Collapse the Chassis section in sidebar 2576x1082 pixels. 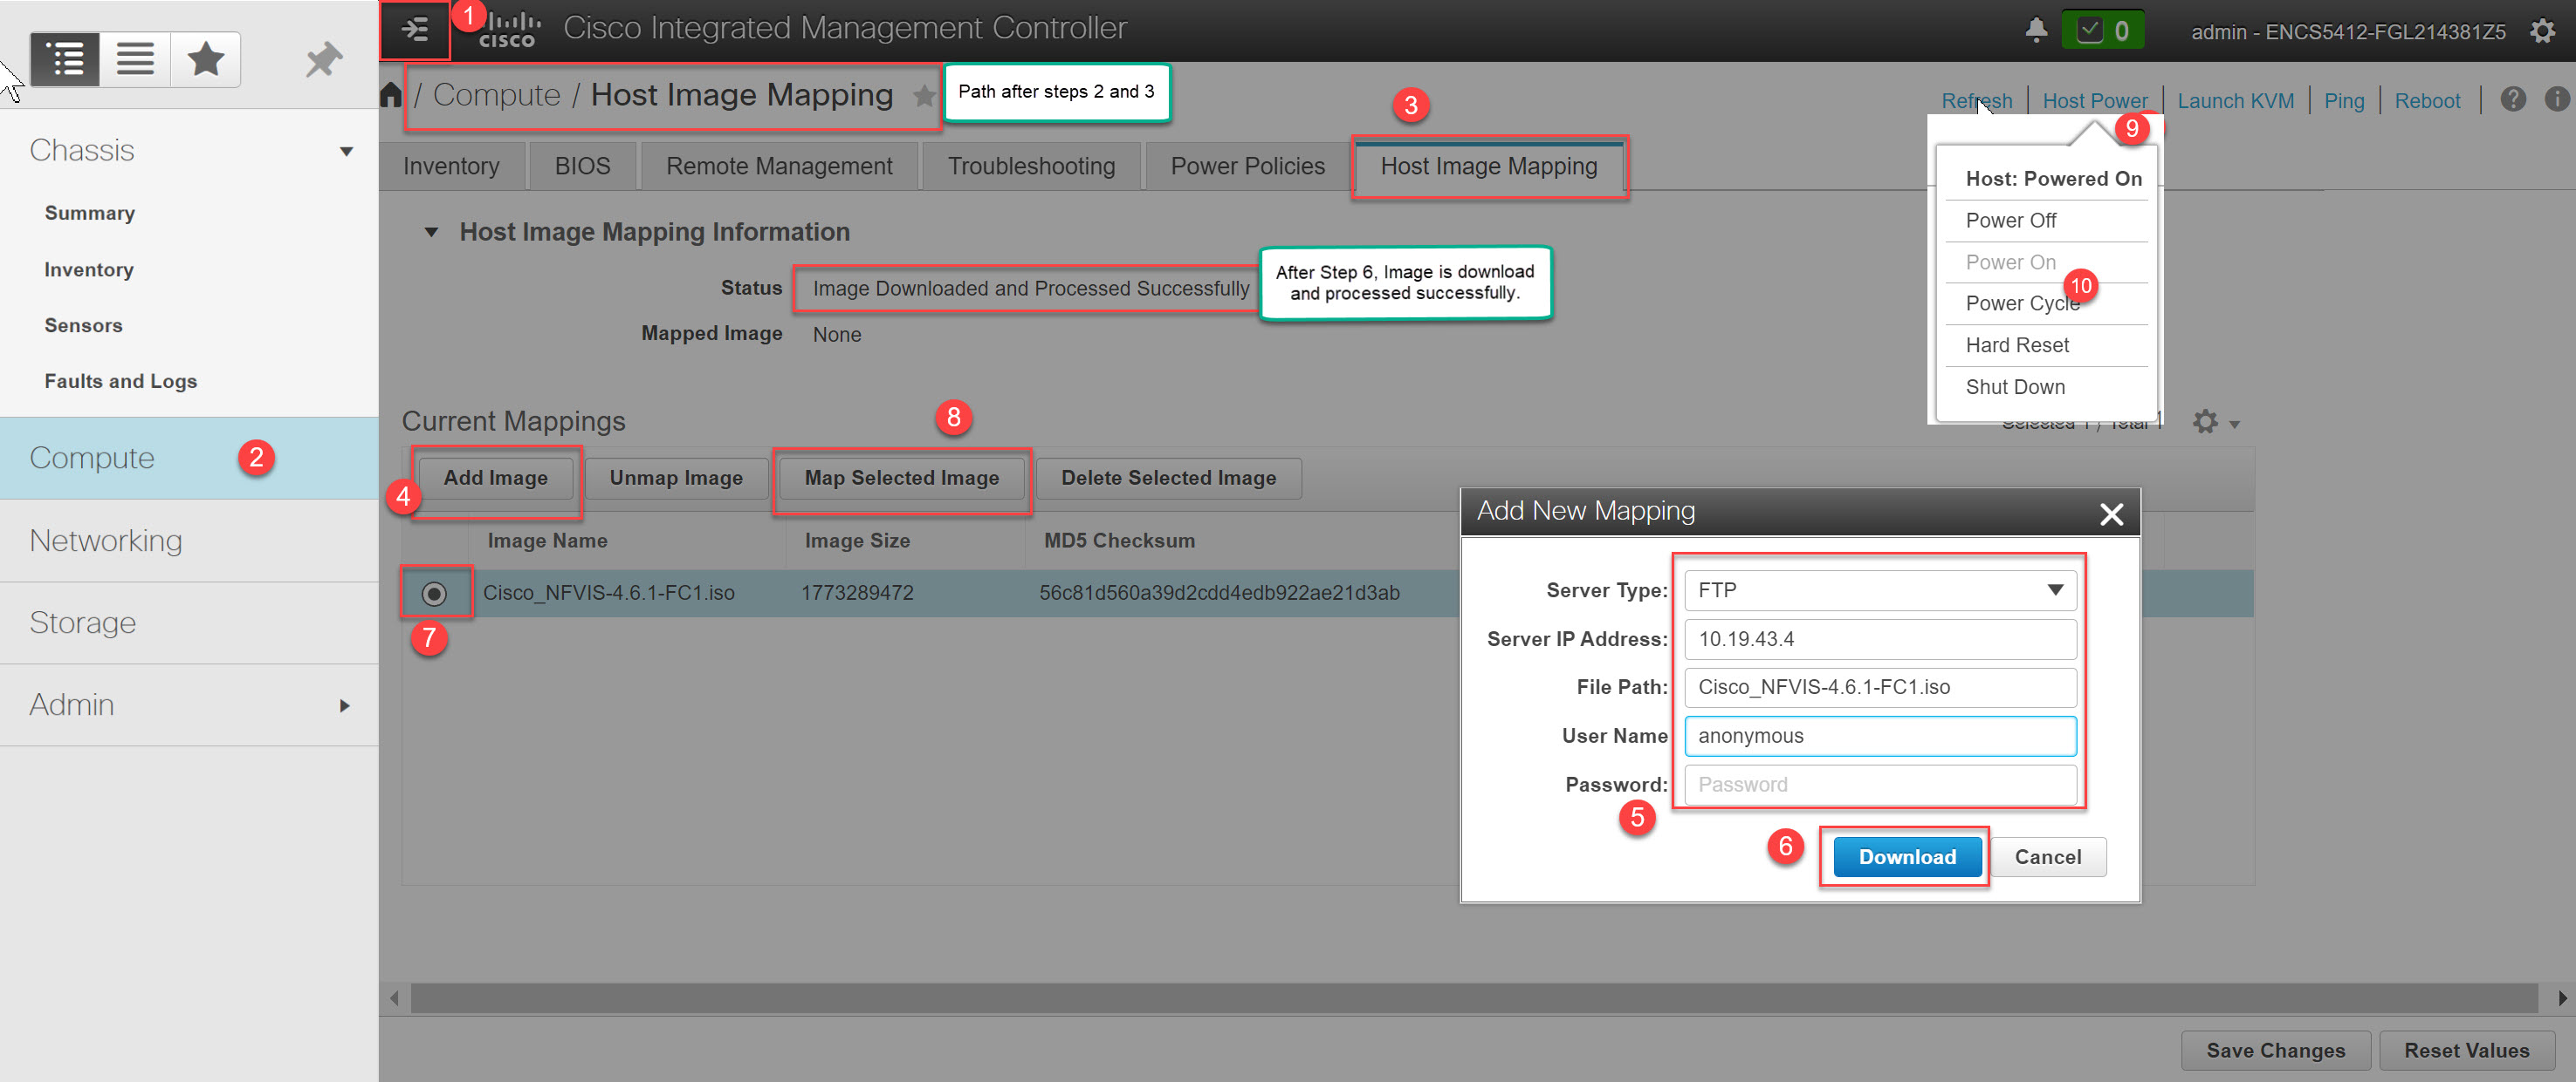click(x=346, y=151)
